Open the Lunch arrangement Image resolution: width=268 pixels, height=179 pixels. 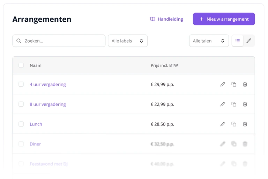pyautogui.click(x=36, y=124)
